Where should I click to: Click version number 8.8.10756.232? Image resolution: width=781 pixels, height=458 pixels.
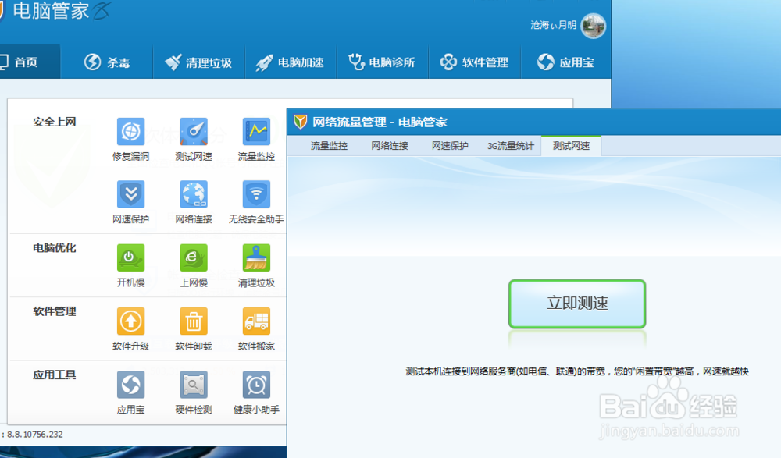click(x=35, y=434)
